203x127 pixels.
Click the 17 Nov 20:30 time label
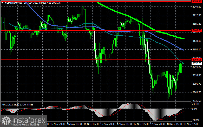(158, 124)
